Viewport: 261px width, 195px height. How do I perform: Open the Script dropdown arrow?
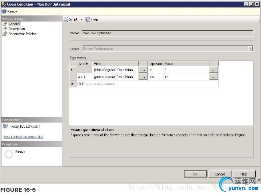[82, 20]
